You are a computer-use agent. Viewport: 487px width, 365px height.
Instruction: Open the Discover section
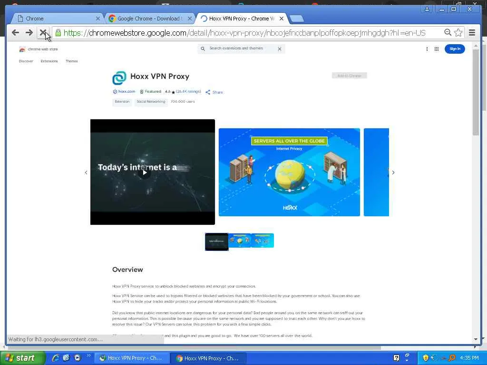(x=26, y=61)
